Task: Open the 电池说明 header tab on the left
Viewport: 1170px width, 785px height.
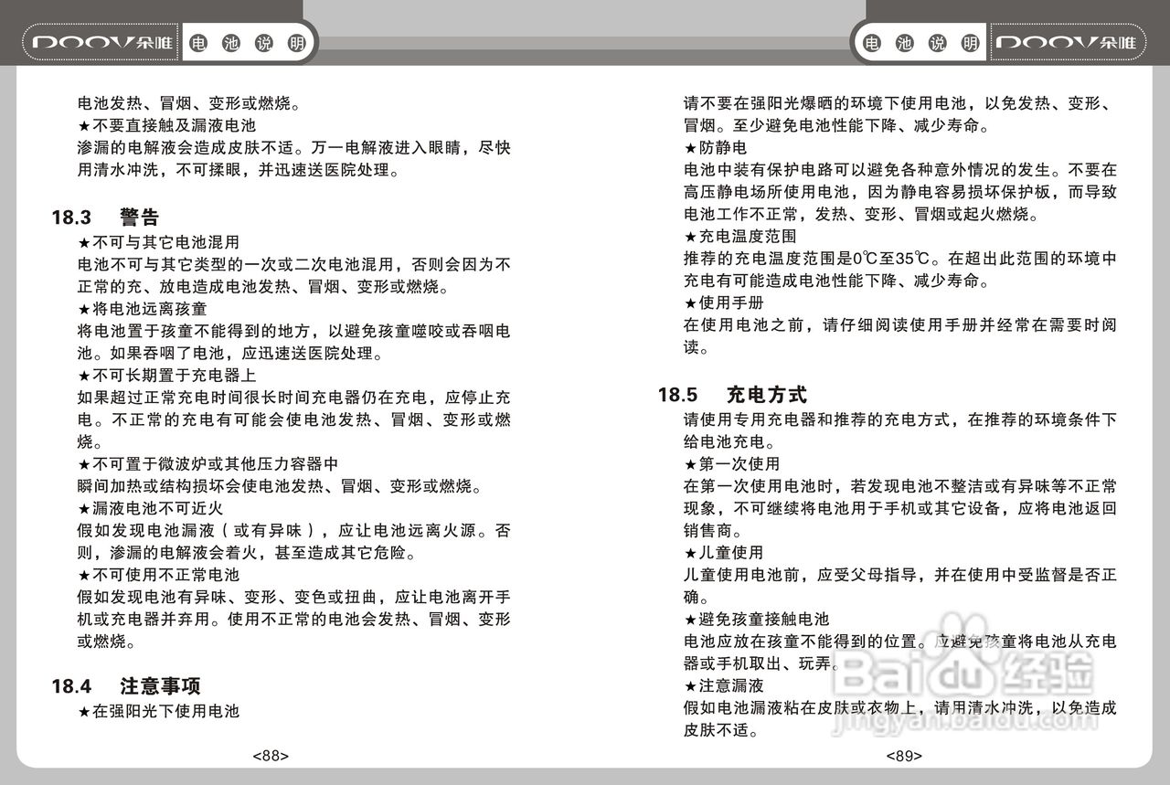Action: click(x=249, y=41)
